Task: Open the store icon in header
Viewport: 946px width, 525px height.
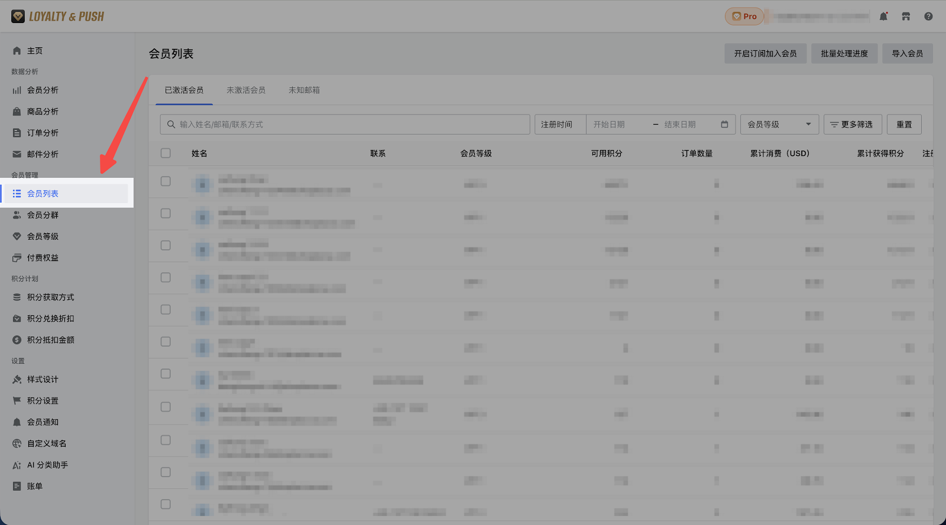Action: [x=906, y=17]
